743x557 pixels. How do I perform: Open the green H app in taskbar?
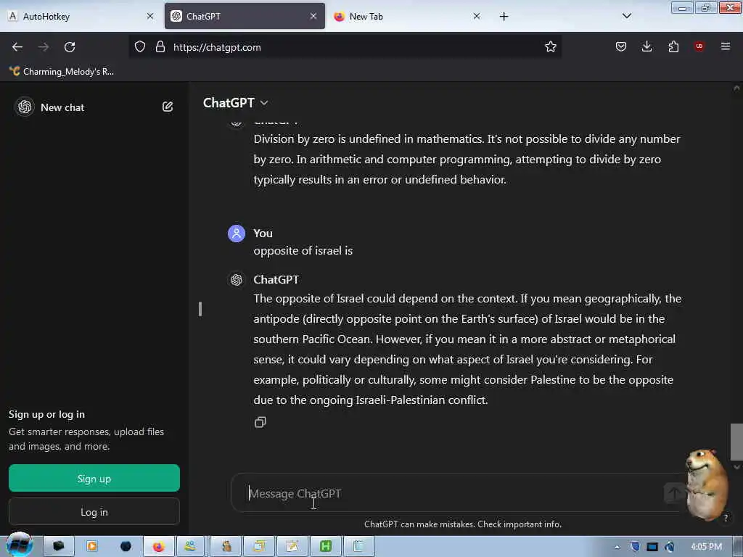326,546
